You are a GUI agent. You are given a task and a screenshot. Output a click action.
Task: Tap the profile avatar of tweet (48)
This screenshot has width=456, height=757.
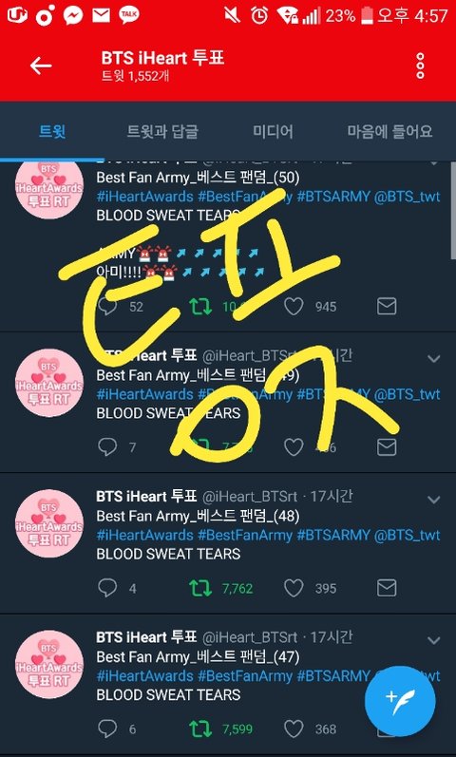tap(48, 523)
